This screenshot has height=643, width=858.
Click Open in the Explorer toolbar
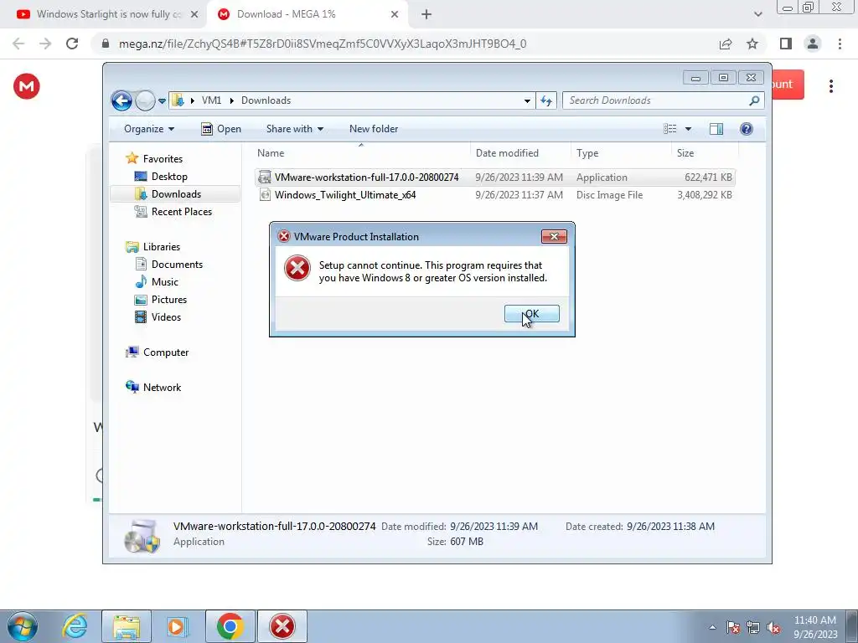[221, 129]
